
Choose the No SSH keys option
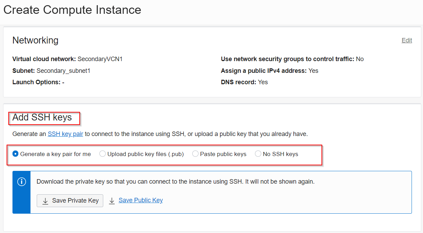pos(258,154)
